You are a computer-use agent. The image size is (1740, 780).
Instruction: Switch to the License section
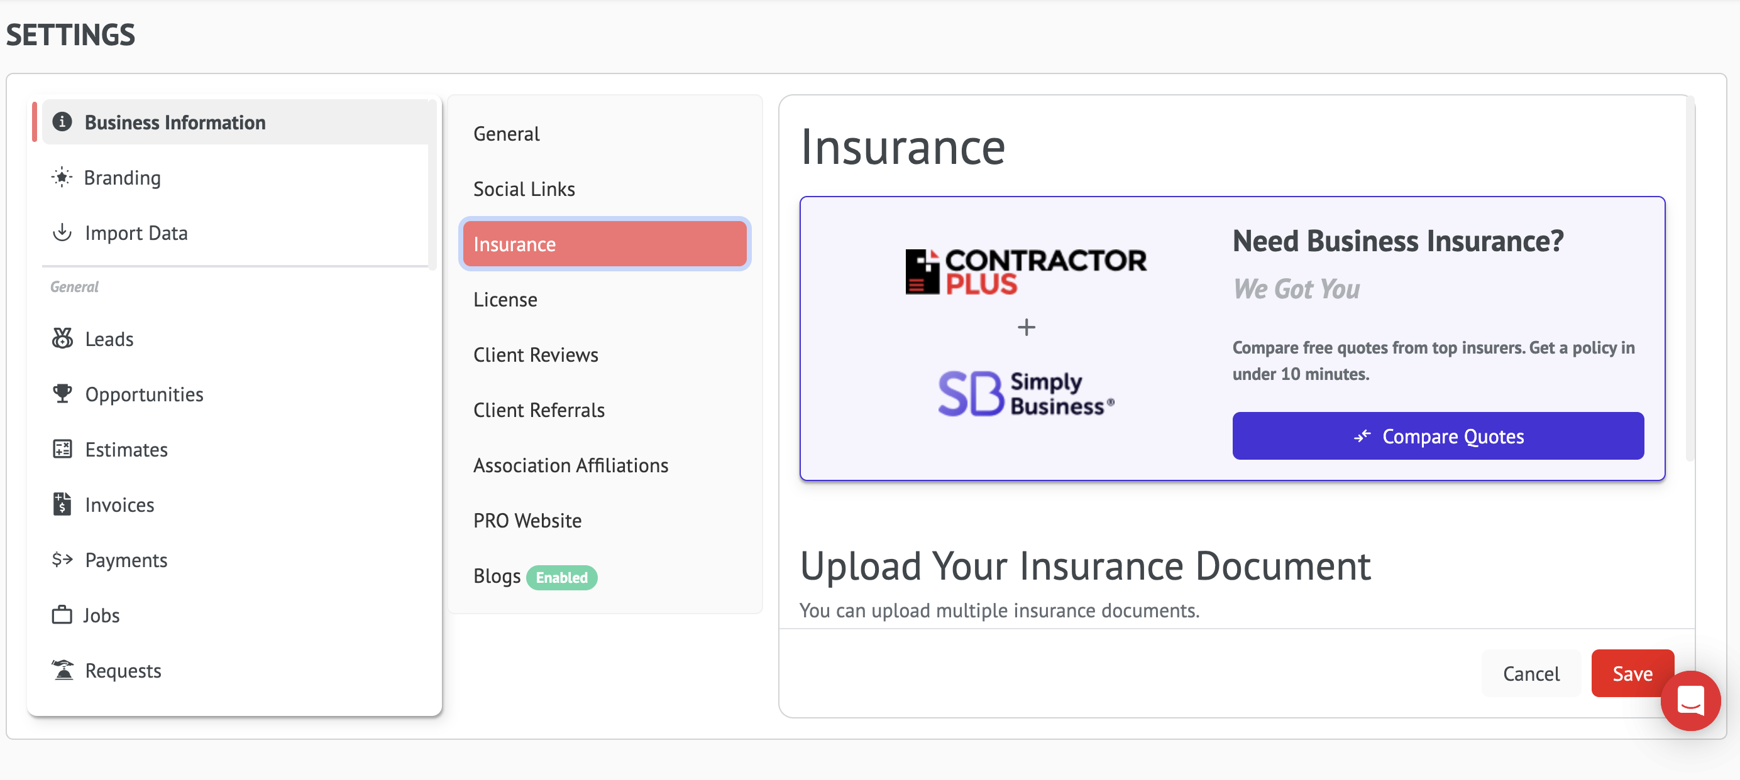pyautogui.click(x=505, y=300)
